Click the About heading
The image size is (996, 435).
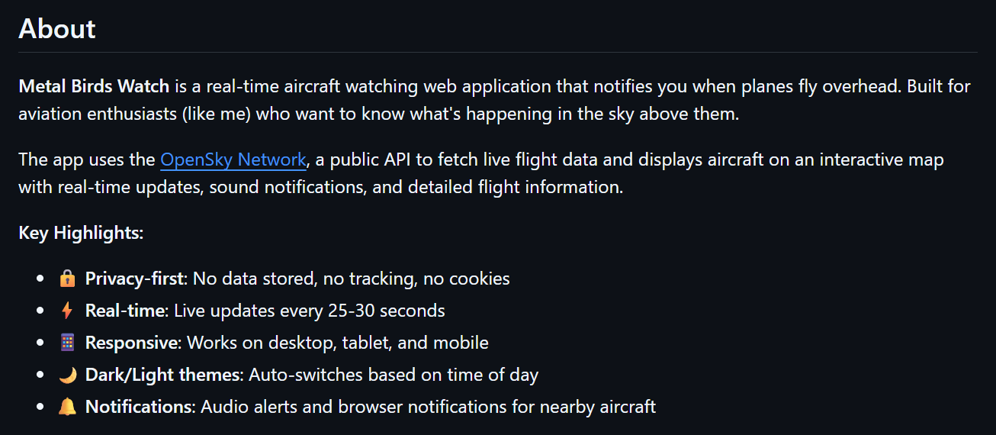click(57, 29)
